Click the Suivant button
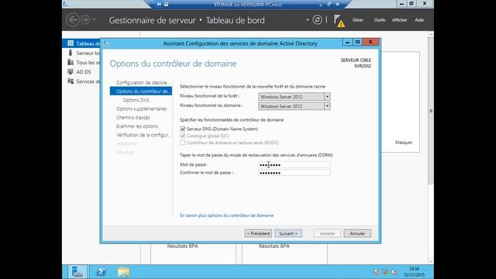Viewport: 496px width, 279px height. [x=288, y=233]
